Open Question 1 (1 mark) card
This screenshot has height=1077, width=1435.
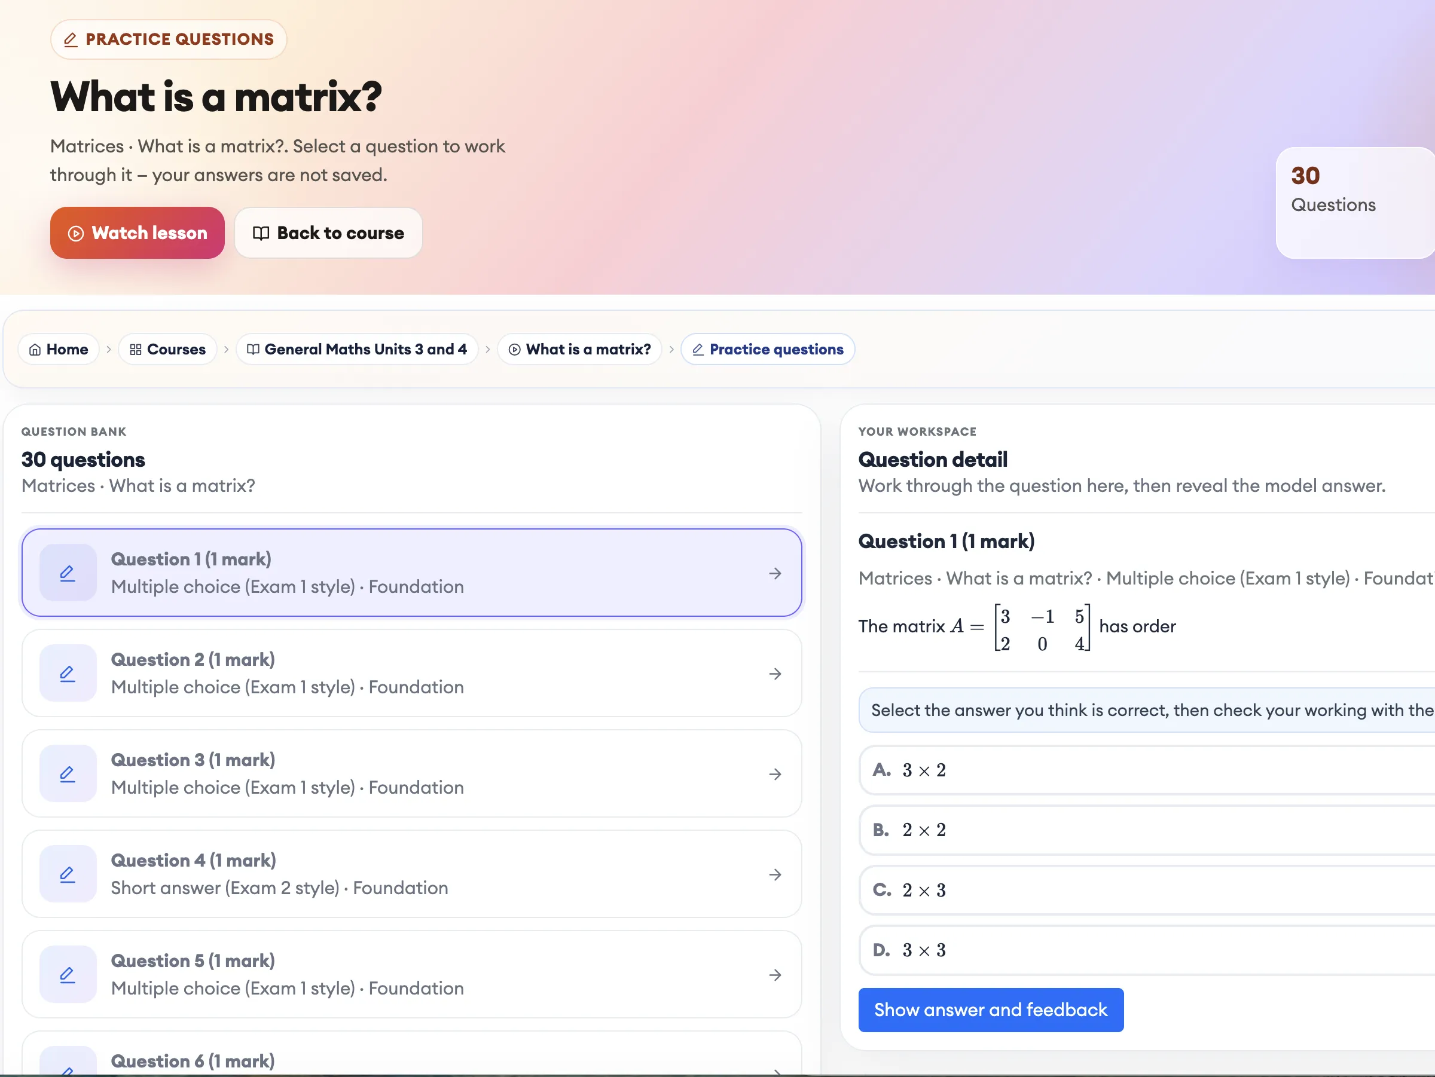(x=412, y=573)
